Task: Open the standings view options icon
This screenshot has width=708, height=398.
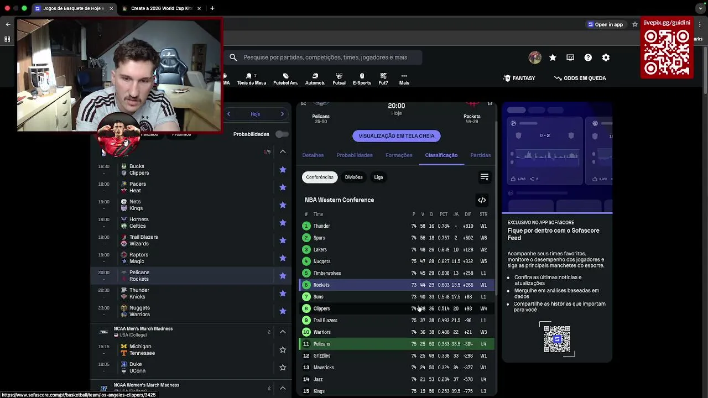Action: pyautogui.click(x=485, y=177)
